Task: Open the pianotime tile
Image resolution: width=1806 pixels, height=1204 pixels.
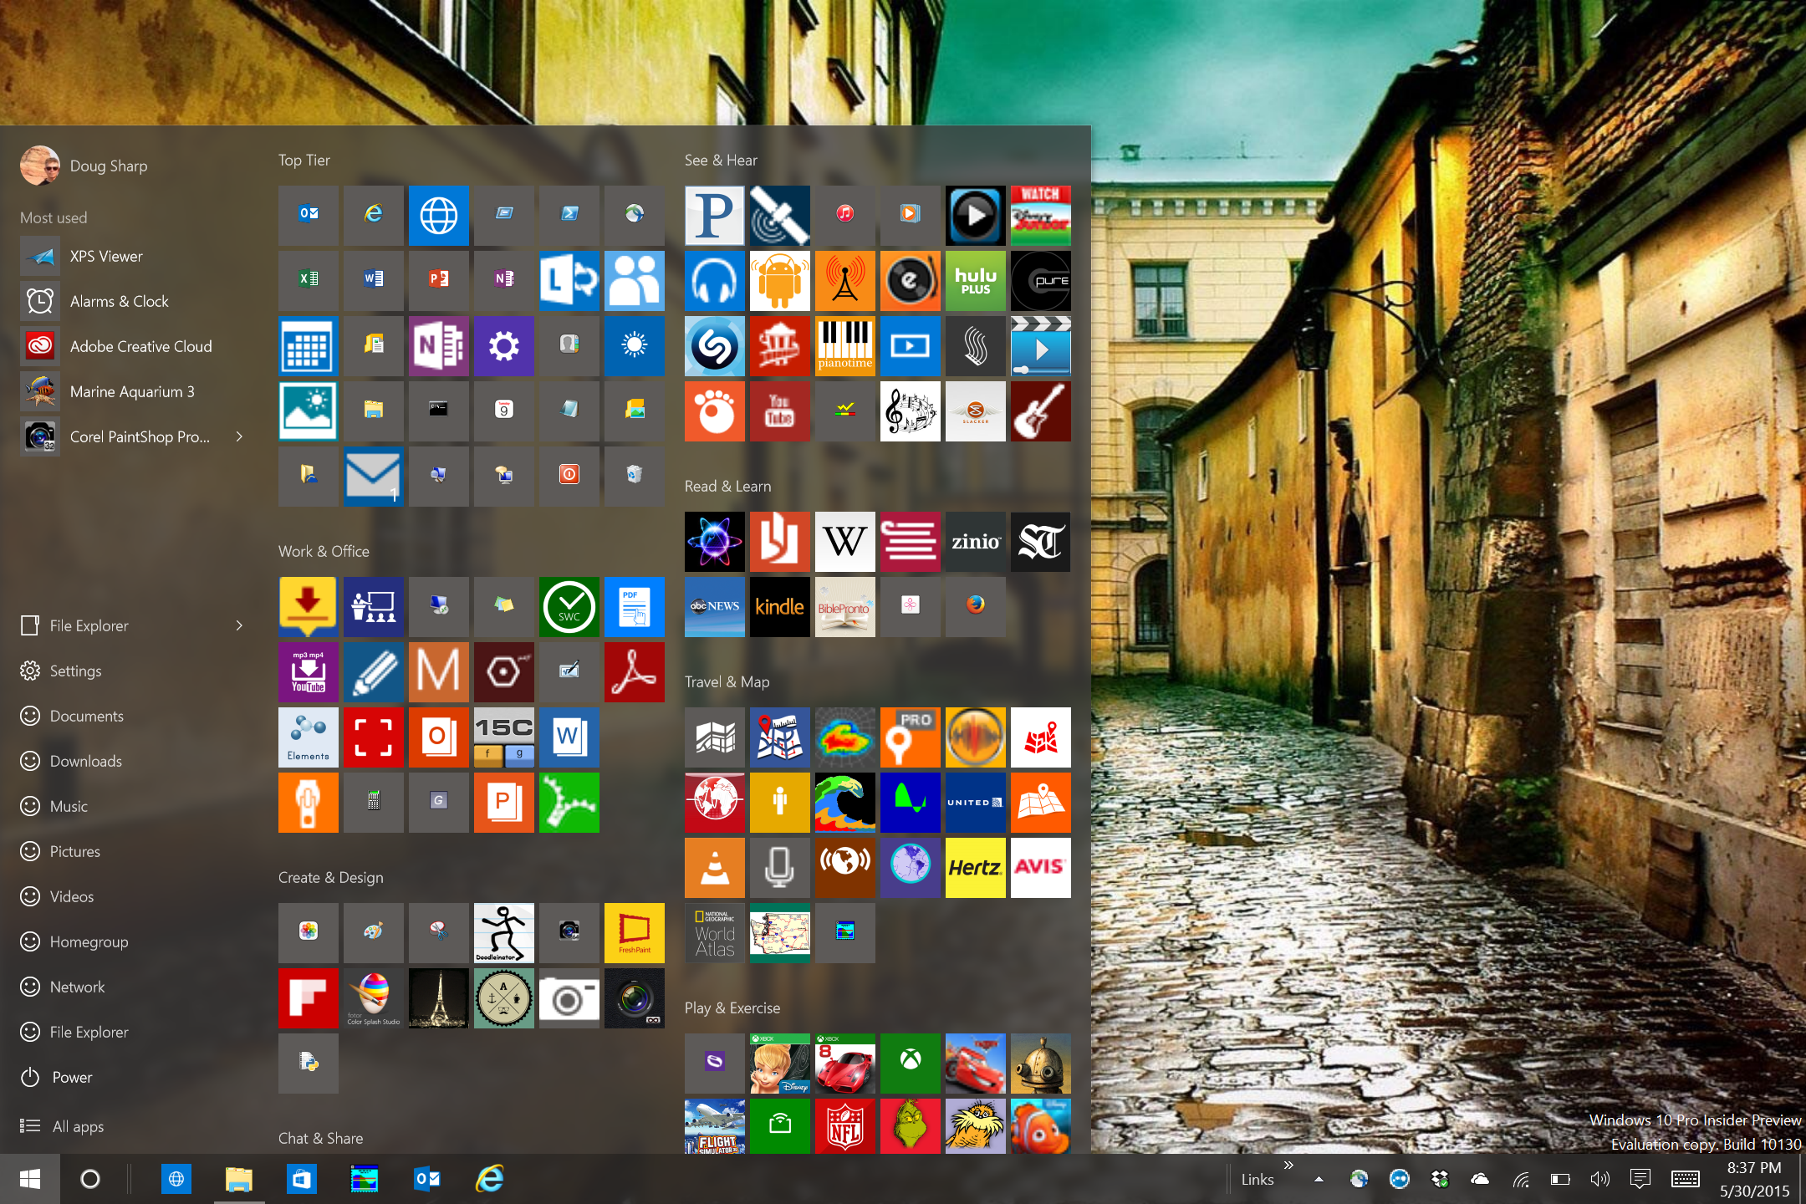Action: (x=844, y=345)
